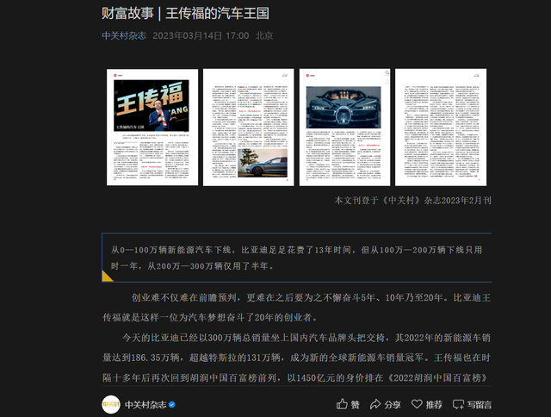Click the write comment icon
This screenshot has height=417, width=551.
tap(460, 404)
